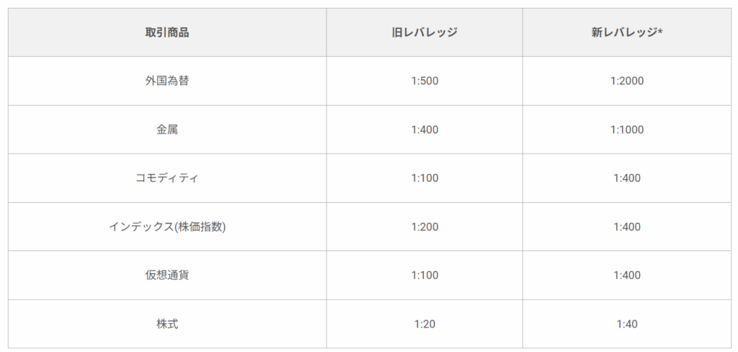Viewport: 738px width, 352px height.
Task: Click the old leverage value for 金属
Action: [x=424, y=130]
